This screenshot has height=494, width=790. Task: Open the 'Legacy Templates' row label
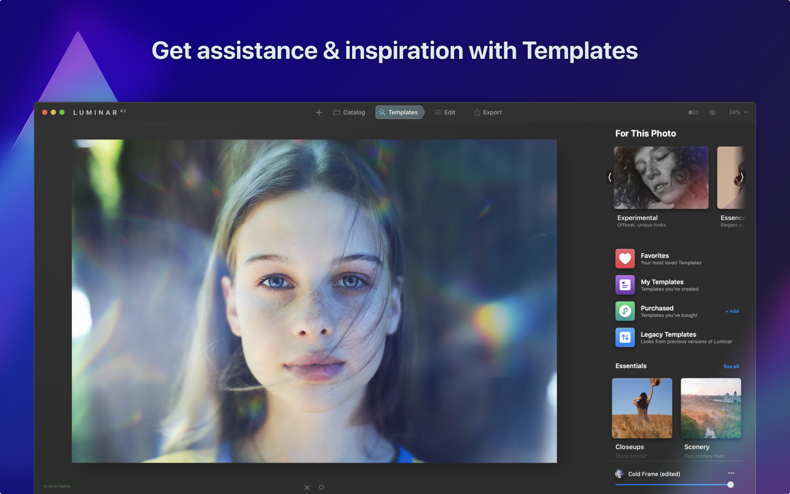tap(668, 334)
